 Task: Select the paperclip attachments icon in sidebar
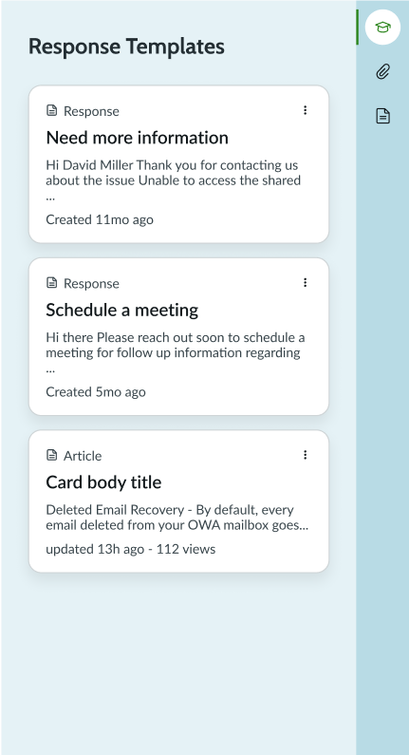pos(382,72)
